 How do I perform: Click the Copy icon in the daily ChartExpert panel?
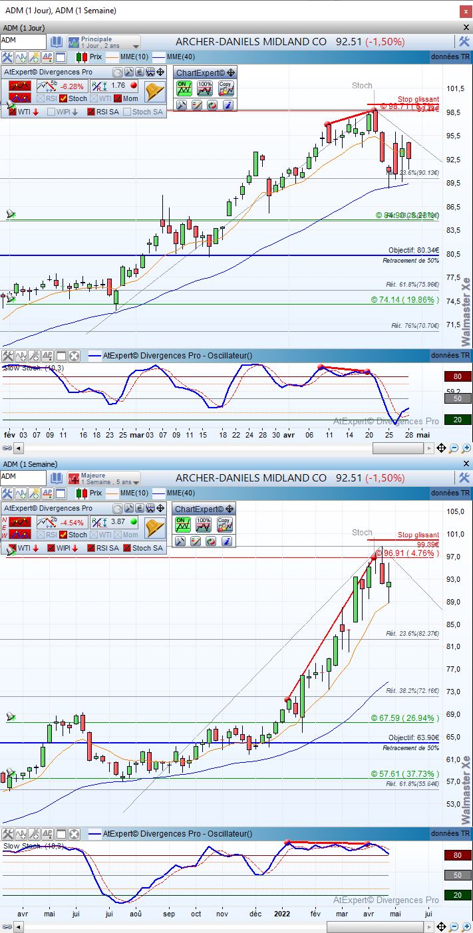(226, 87)
